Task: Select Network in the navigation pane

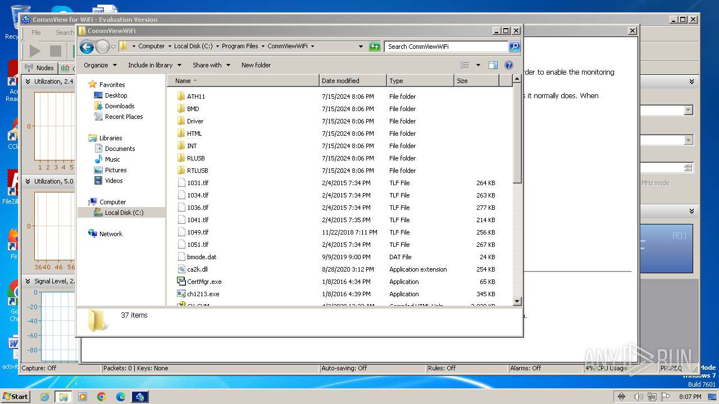Action: click(111, 234)
